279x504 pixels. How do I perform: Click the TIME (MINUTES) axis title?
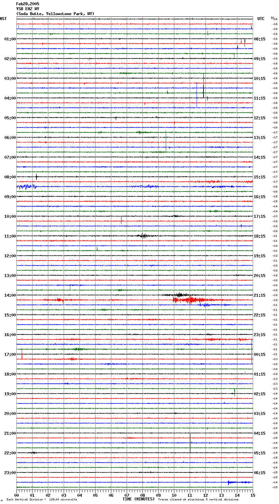139,499
